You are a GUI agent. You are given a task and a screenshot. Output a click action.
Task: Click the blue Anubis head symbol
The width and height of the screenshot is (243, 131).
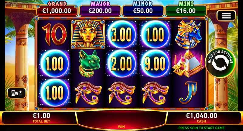tap(188, 34)
